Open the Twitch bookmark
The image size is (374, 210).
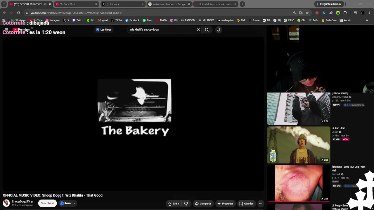(x=78, y=20)
